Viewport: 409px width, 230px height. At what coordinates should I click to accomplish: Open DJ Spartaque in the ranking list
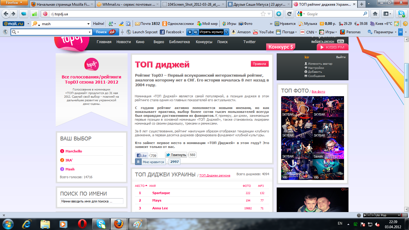[x=161, y=193]
